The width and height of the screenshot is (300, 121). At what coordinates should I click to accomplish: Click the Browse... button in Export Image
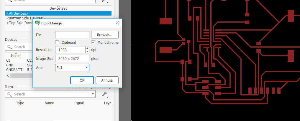(105, 35)
